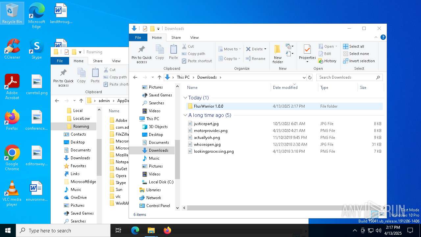Click the taskbar search box
The image size is (421, 237).
(63, 230)
